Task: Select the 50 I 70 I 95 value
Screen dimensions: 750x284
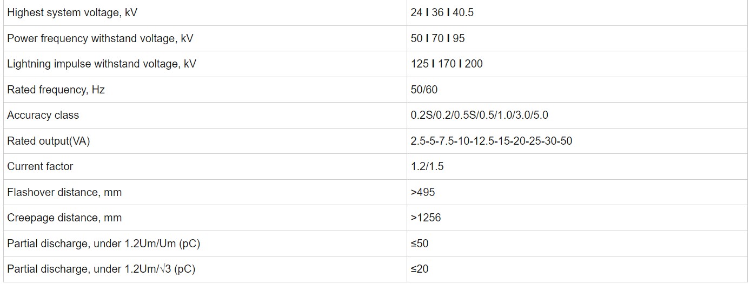Action: (x=437, y=38)
